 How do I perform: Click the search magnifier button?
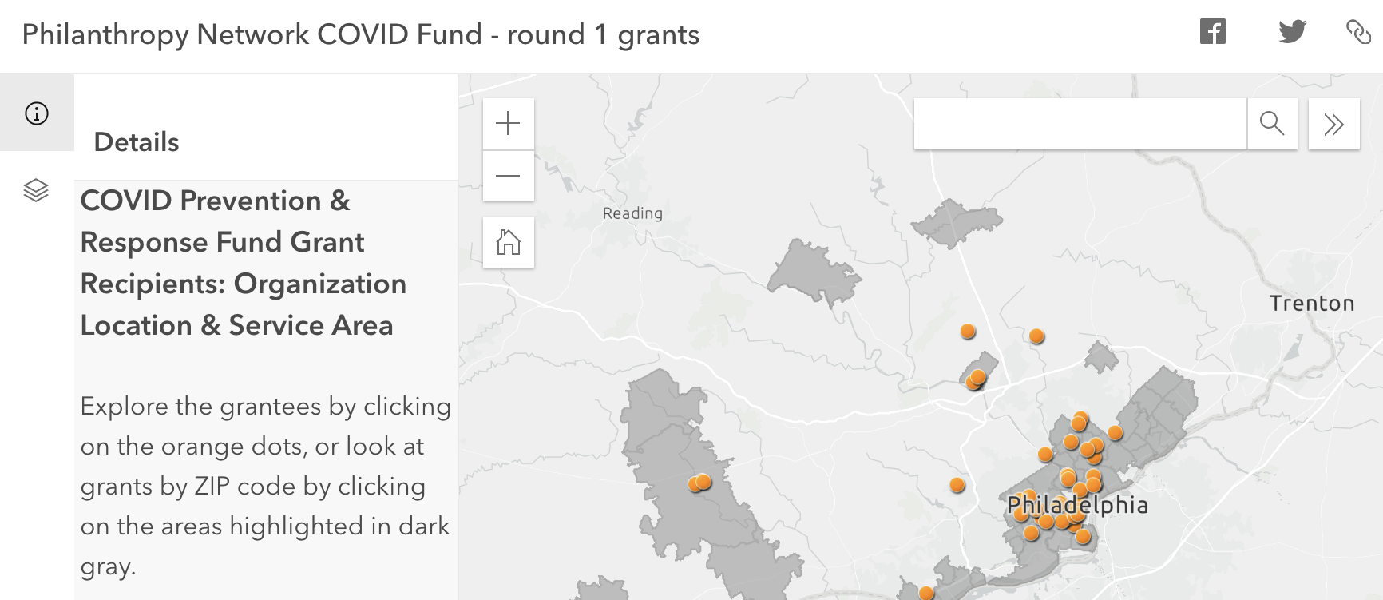(1272, 124)
